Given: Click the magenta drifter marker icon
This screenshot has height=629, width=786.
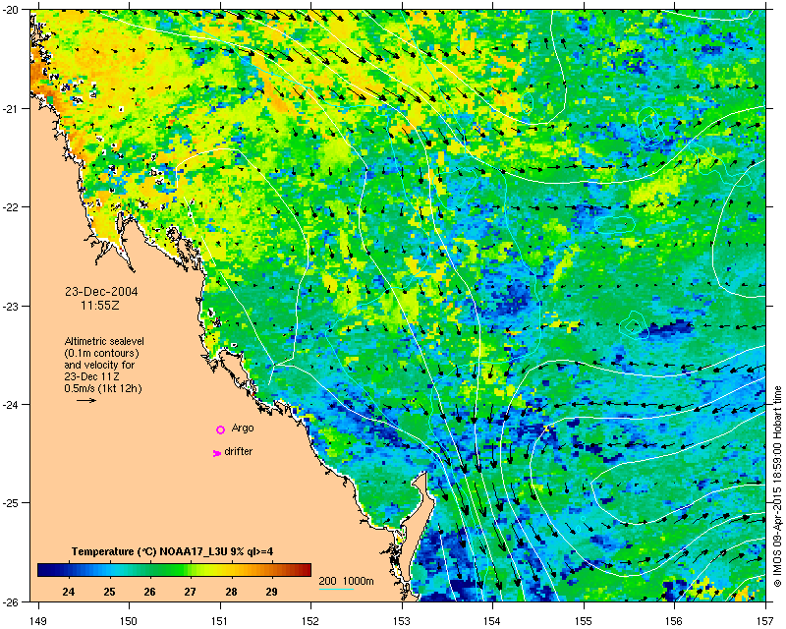Looking at the screenshot, I should pyautogui.click(x=216, y=453).
